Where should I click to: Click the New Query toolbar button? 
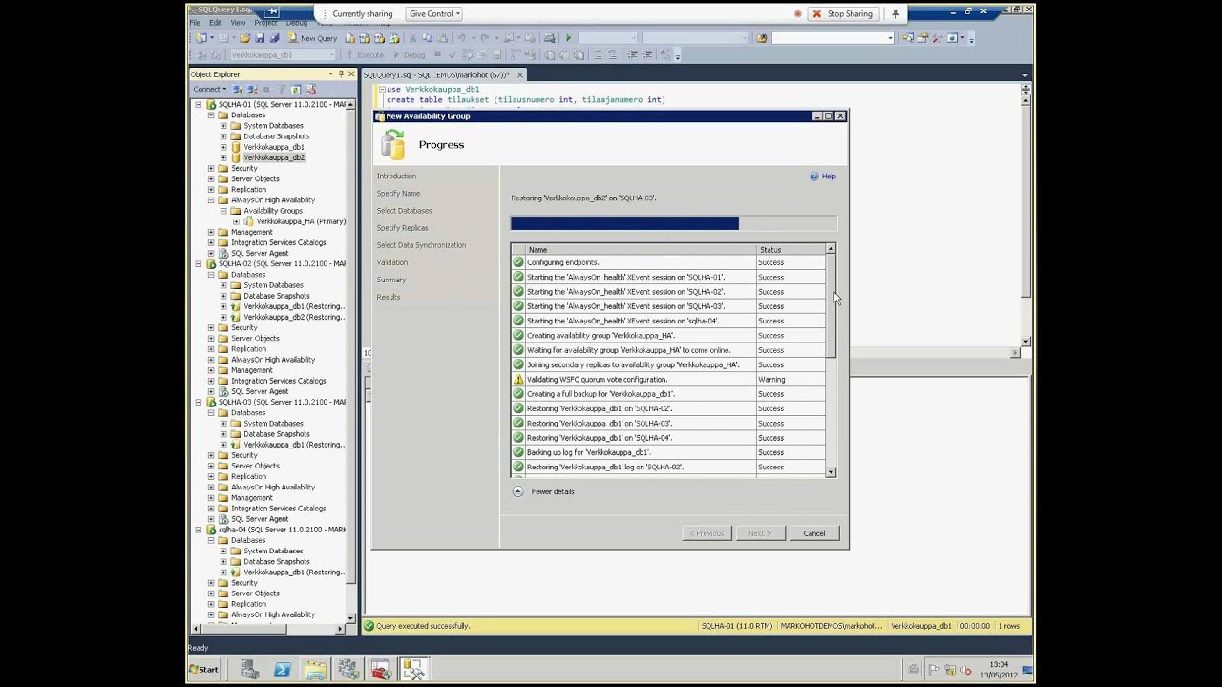(312, 38)
